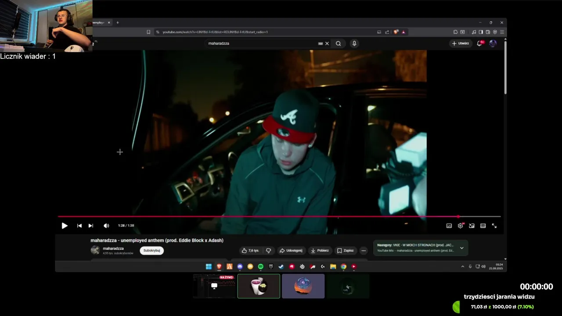Open Brave wallet icon
The height and width of the screenshot is (316, 562).
(488, 32)
